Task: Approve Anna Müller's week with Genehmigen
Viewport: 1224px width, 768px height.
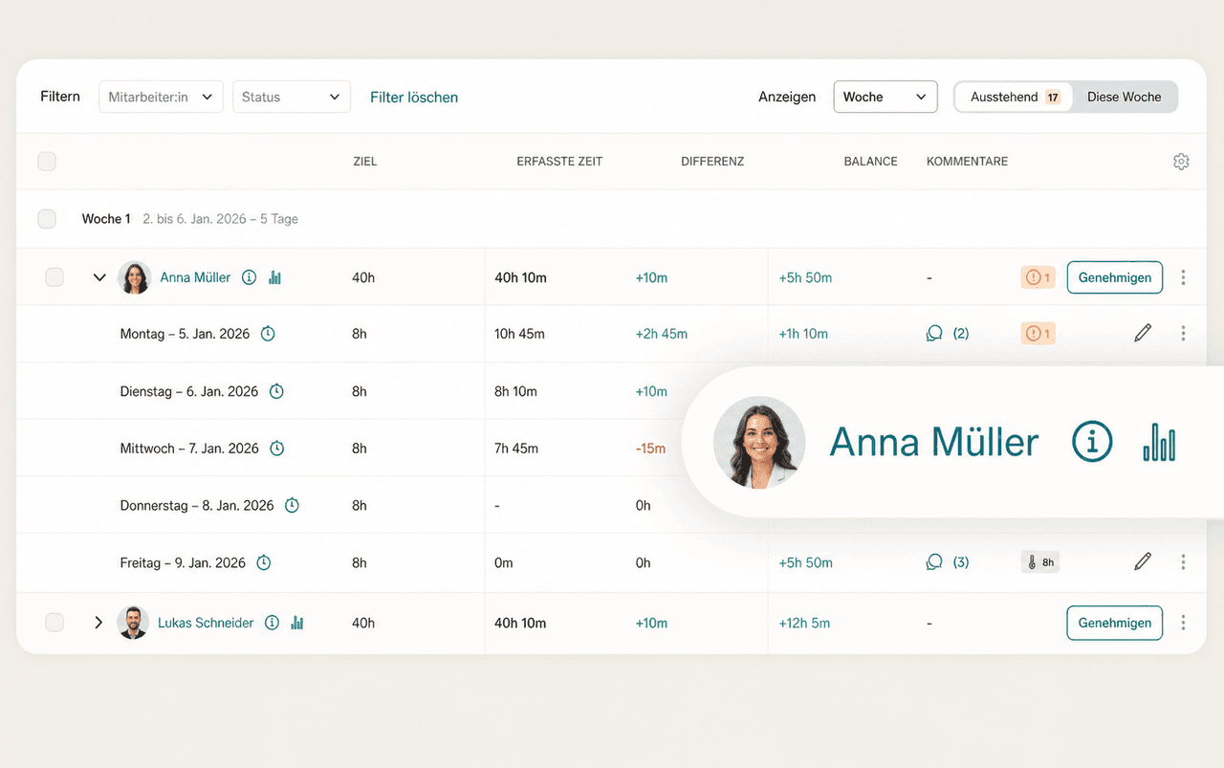Action: [1115, 277]
